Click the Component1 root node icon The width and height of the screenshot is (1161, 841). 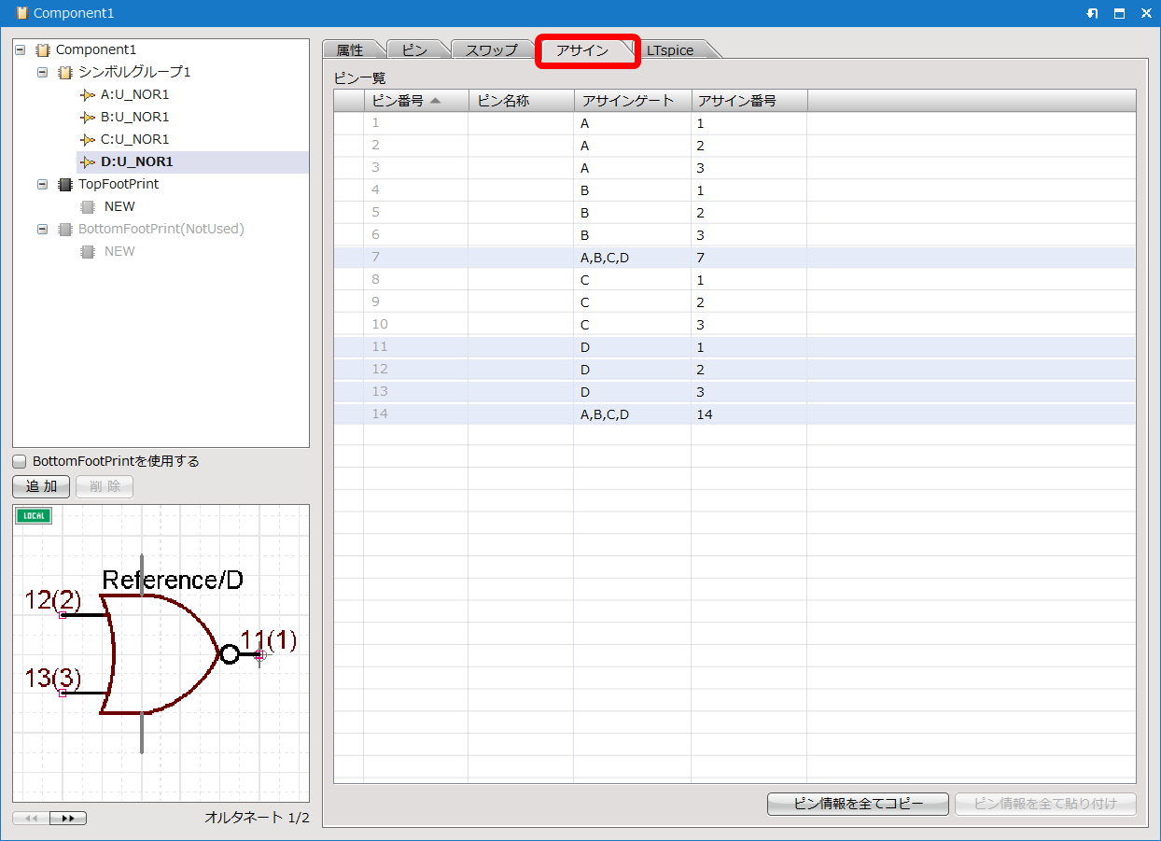tap(43, 49)
